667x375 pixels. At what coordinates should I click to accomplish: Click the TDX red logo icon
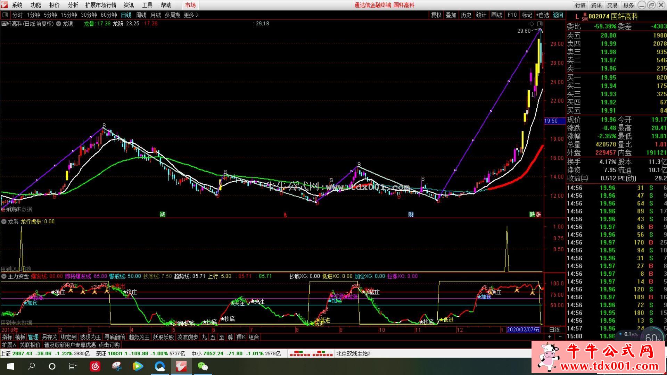pyautogui.click(x=4, y=5)
